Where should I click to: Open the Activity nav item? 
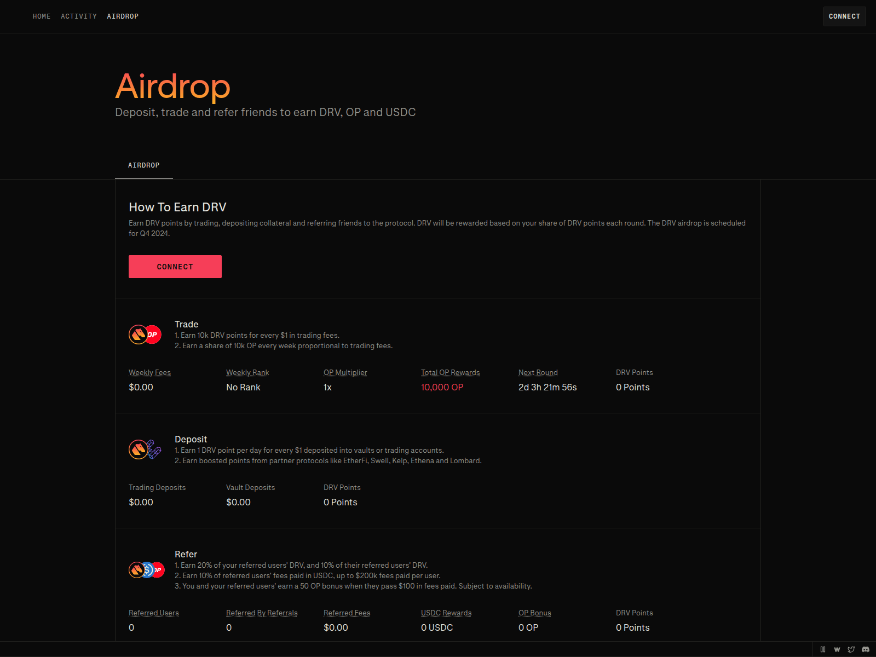[79, 16]
